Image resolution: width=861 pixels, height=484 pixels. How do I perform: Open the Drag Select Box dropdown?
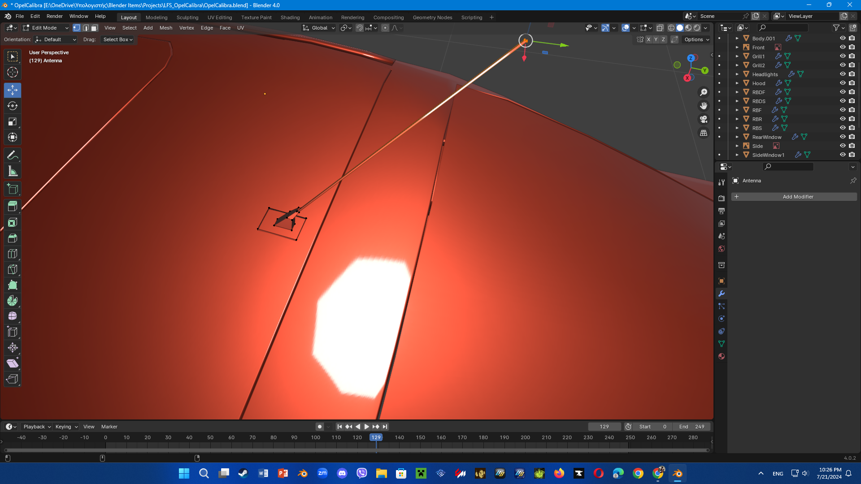tap(117, 39)
